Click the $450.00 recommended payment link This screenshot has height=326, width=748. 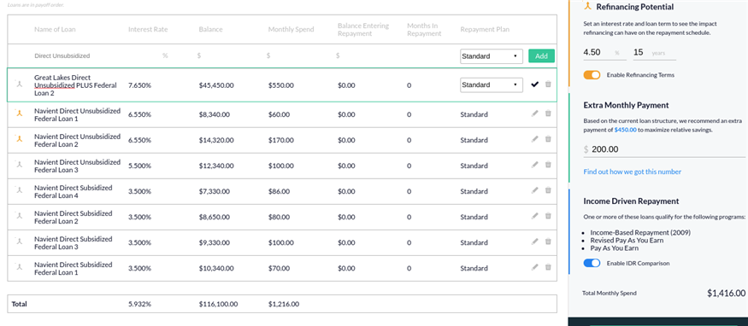pyautogui.click(x=626, y=130)
